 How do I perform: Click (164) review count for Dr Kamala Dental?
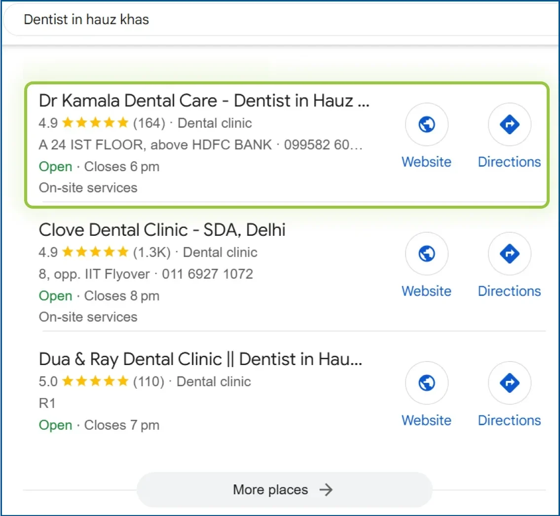(149, 123)
